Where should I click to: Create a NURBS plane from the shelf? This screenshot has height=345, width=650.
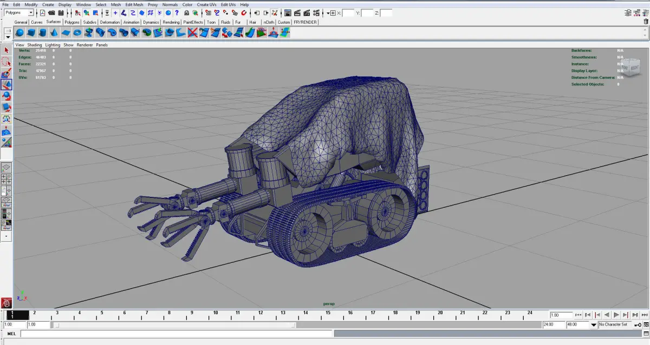66,32
